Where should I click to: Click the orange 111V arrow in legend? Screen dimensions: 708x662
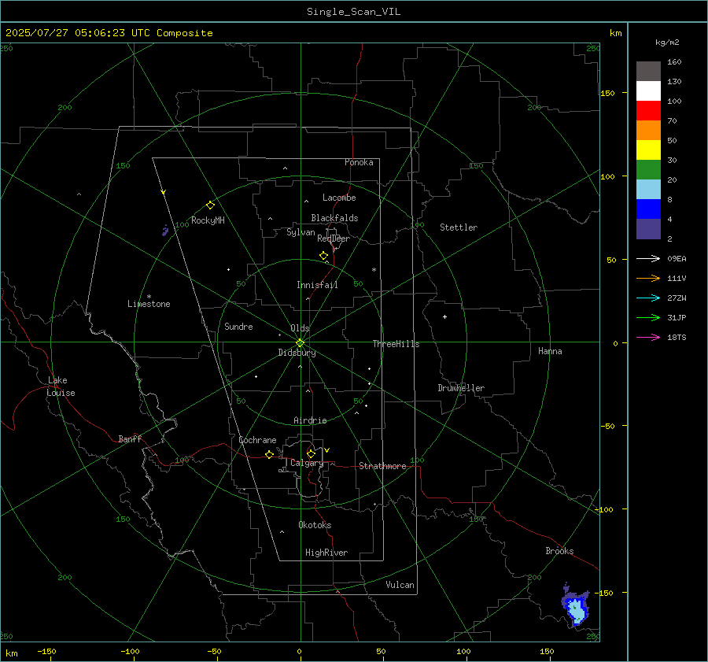[648, 279]
